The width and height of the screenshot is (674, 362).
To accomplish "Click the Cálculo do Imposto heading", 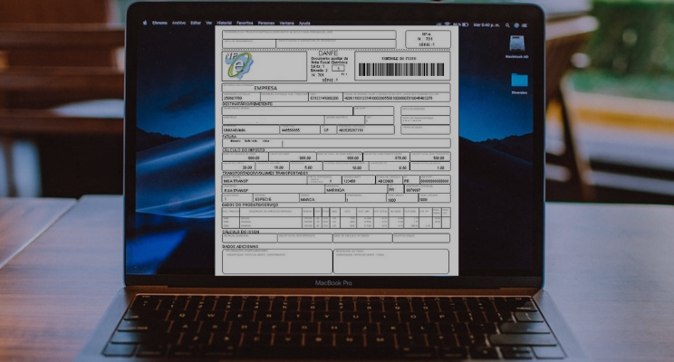I will tap(244, 150).
